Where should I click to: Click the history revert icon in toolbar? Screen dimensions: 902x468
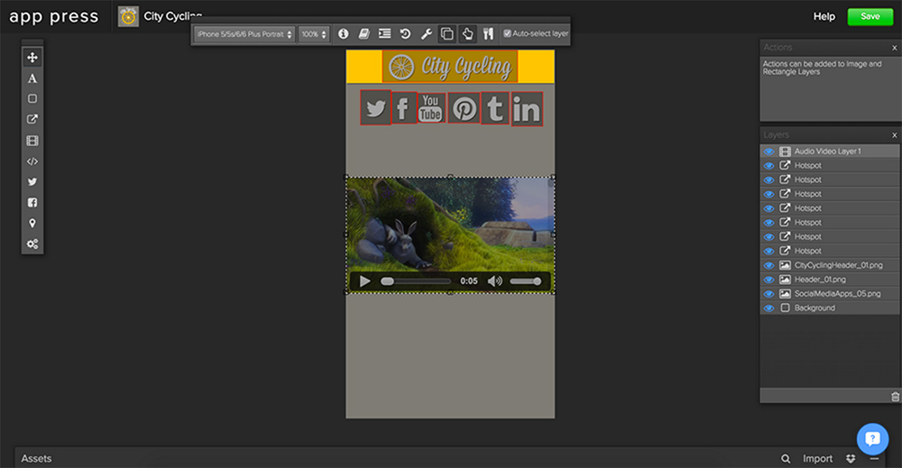point(405,34)
